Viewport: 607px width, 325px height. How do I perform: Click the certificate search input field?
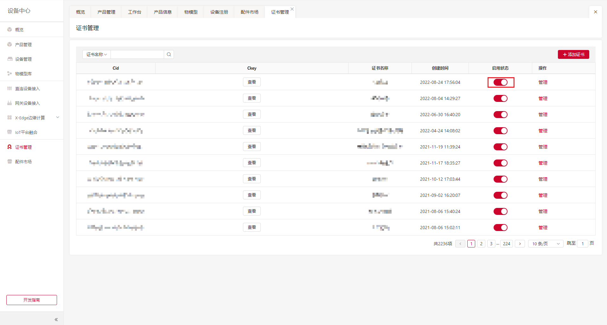(137, 54)
